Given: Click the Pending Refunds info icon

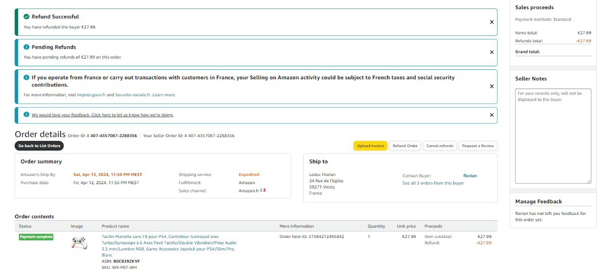Looking at the screenshot, I should (26, 47).
